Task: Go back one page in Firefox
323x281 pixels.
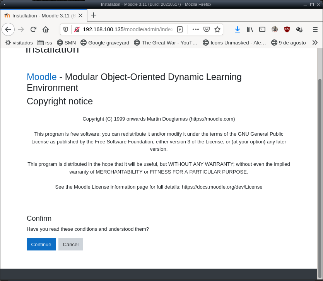Action: 8,29
